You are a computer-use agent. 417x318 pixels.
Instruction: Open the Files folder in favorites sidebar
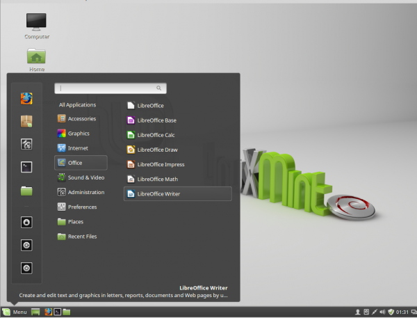(x=26, y=191)
